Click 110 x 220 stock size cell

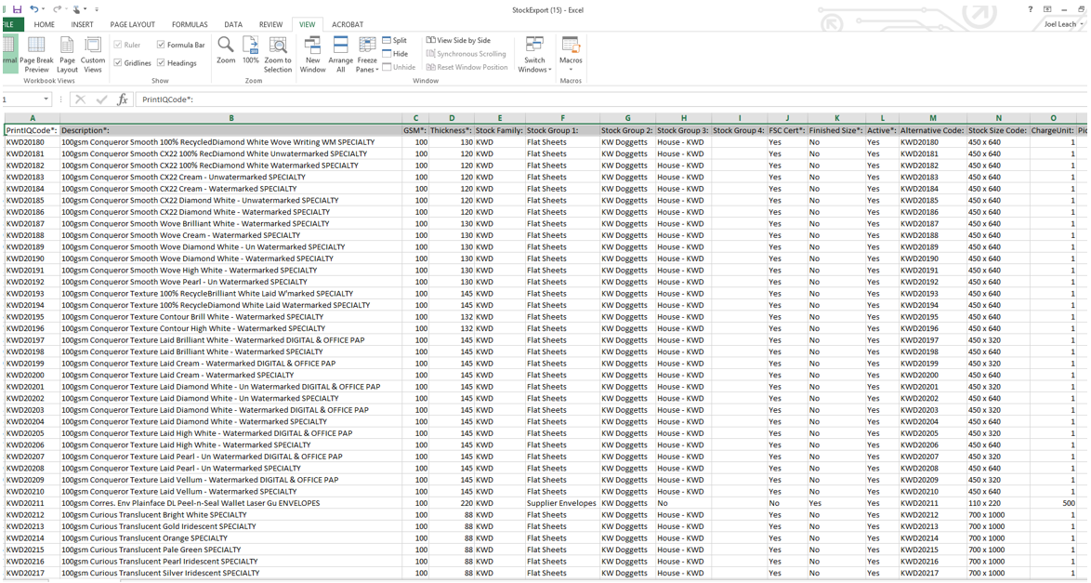[x=998, y=503]
